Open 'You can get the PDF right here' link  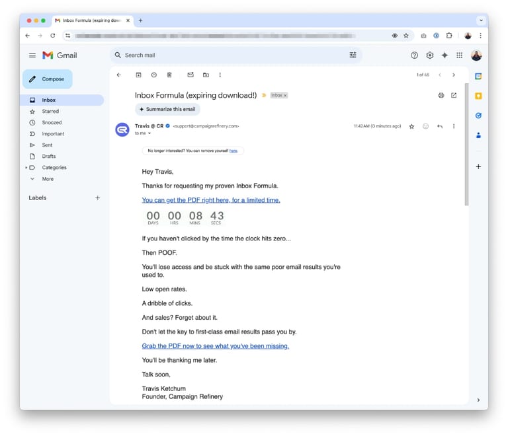[211, 200]
